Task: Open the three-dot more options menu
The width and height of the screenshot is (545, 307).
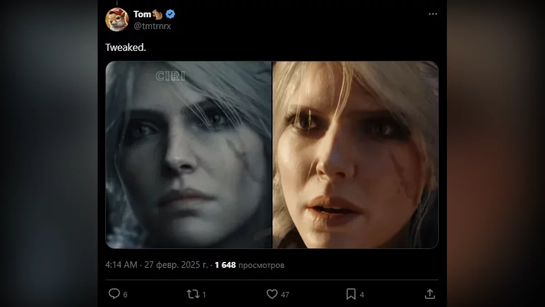Action: point(433,14)
